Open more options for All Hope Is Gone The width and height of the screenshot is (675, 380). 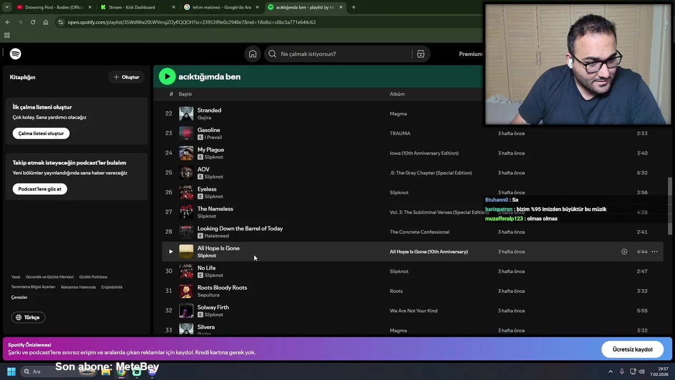[x=654, y=252]
